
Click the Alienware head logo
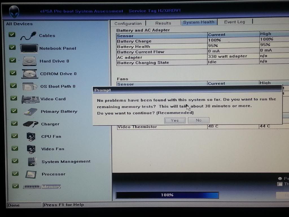pos(14,11)
